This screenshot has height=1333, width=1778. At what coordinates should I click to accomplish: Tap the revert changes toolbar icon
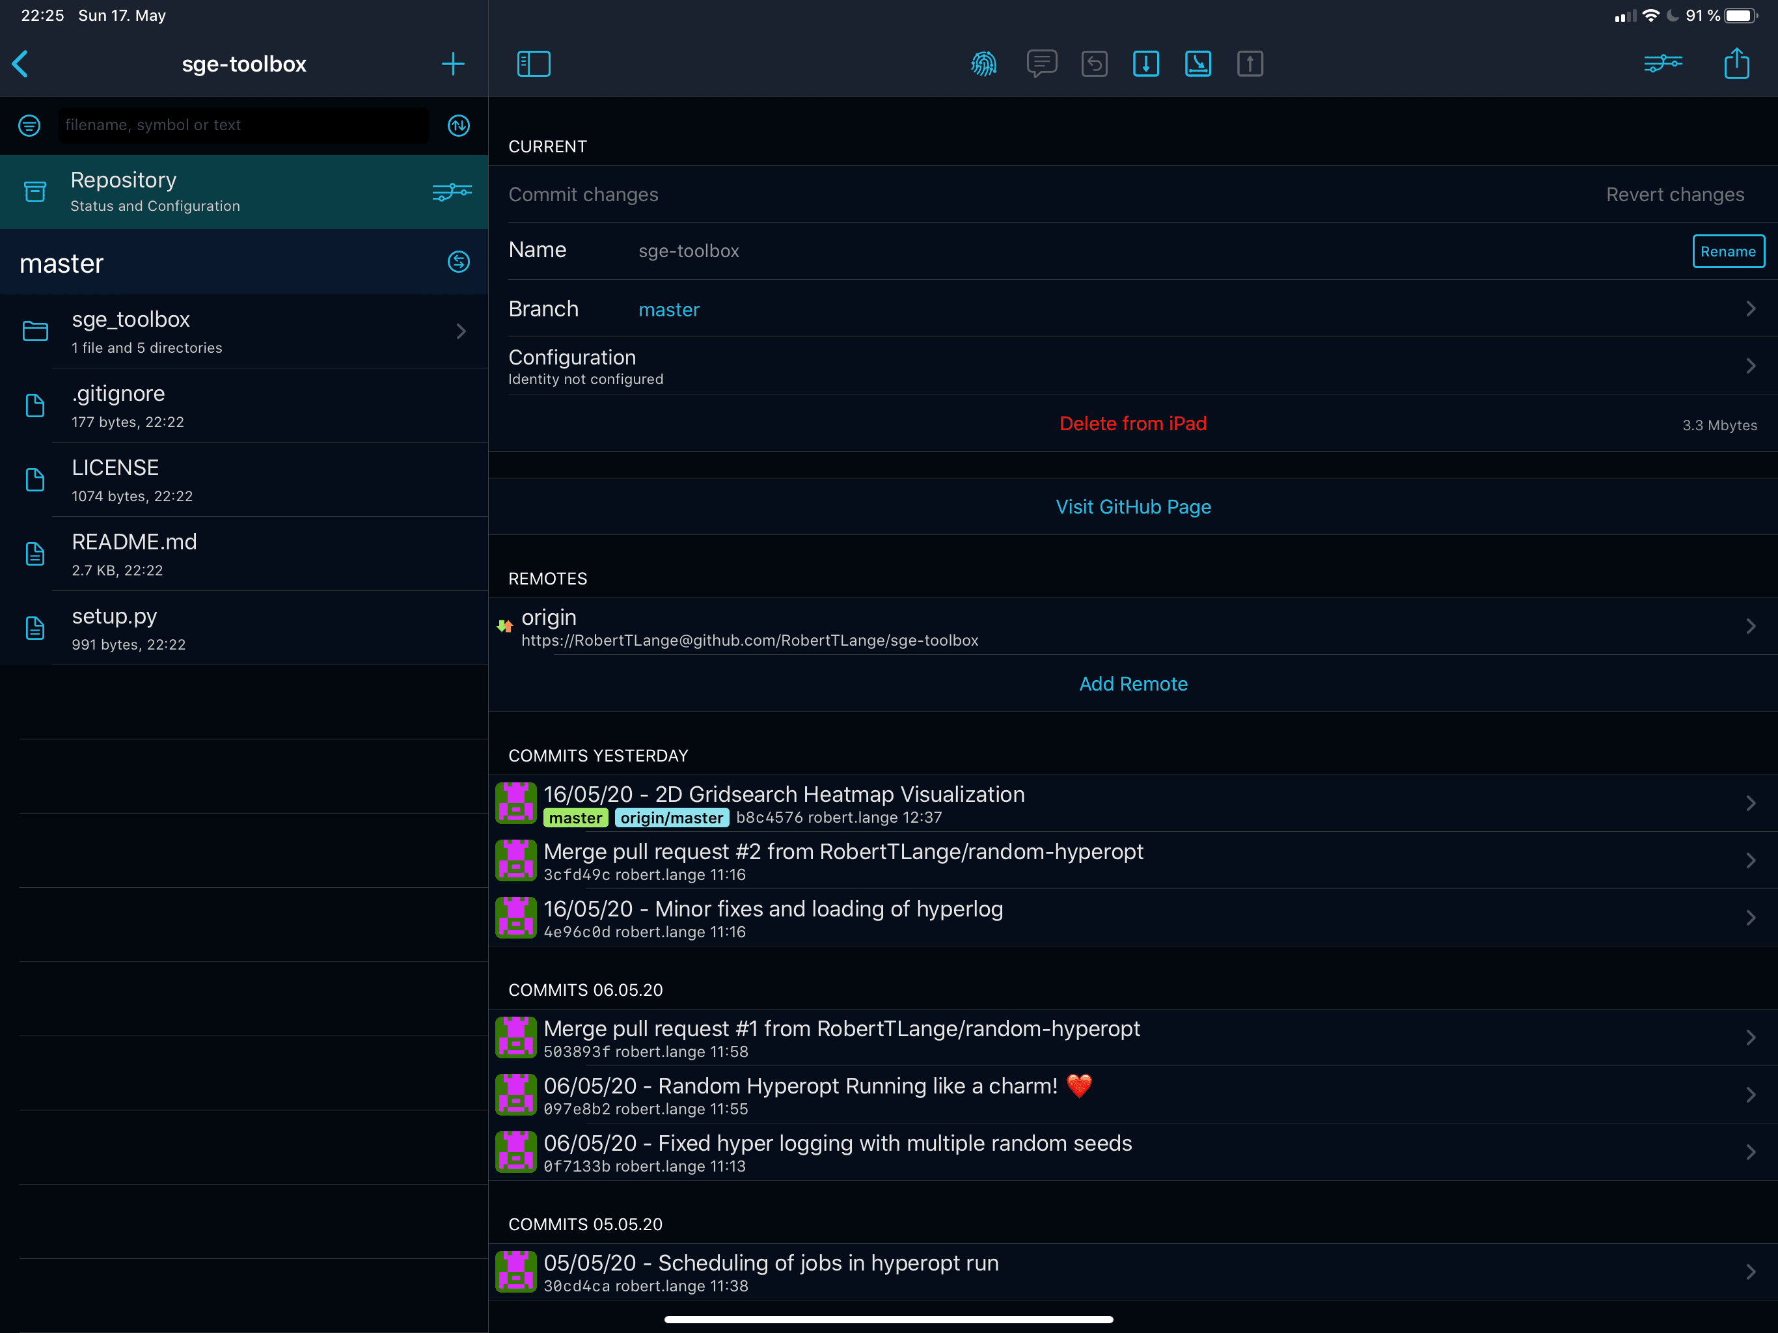(1094, 64)
